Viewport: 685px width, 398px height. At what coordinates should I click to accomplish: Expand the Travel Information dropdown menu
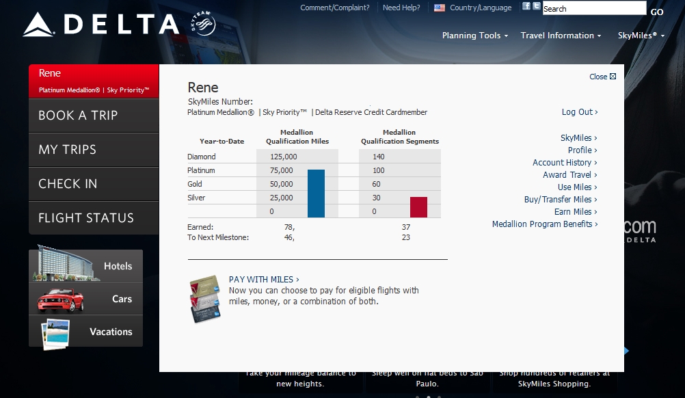pyautogui.click(x=561, y=36)
